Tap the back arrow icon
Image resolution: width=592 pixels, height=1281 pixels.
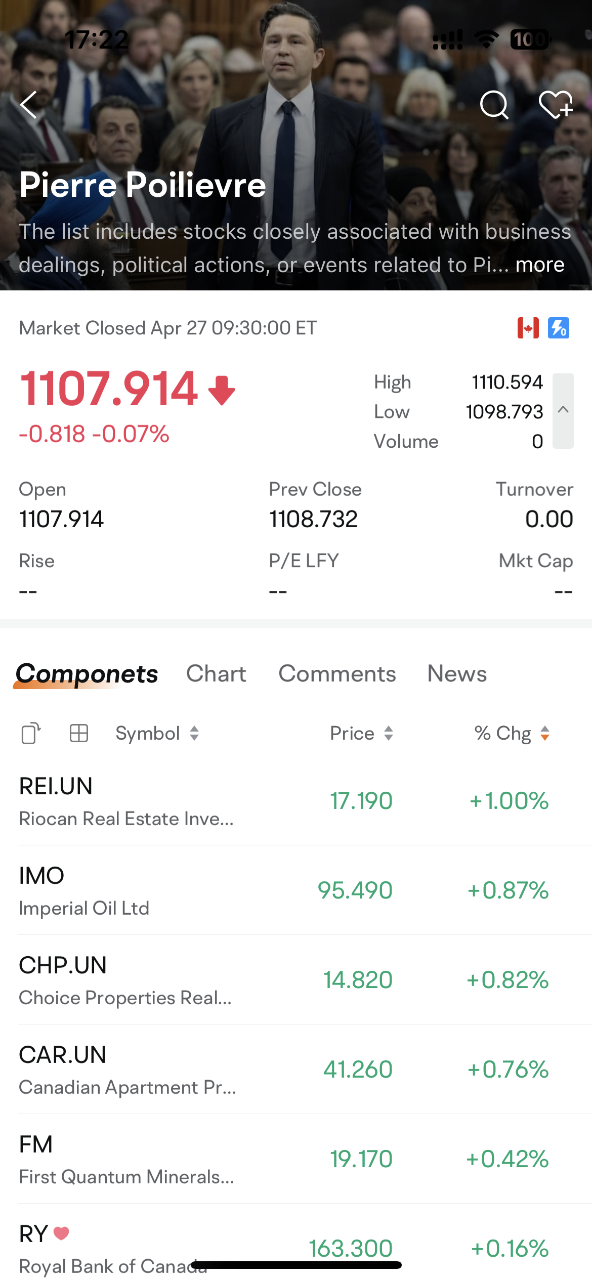pyautogui.click(x=28, y=105)
